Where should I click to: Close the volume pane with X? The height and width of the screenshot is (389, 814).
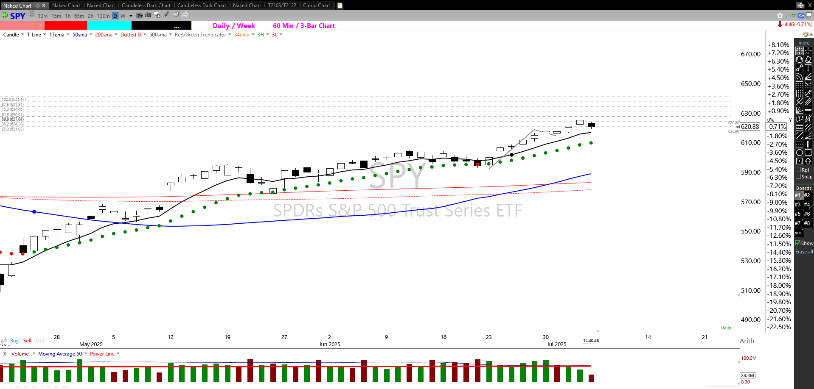[x=5, y=354]
